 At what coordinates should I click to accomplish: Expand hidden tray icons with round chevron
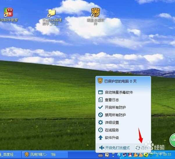coord(119,155)
